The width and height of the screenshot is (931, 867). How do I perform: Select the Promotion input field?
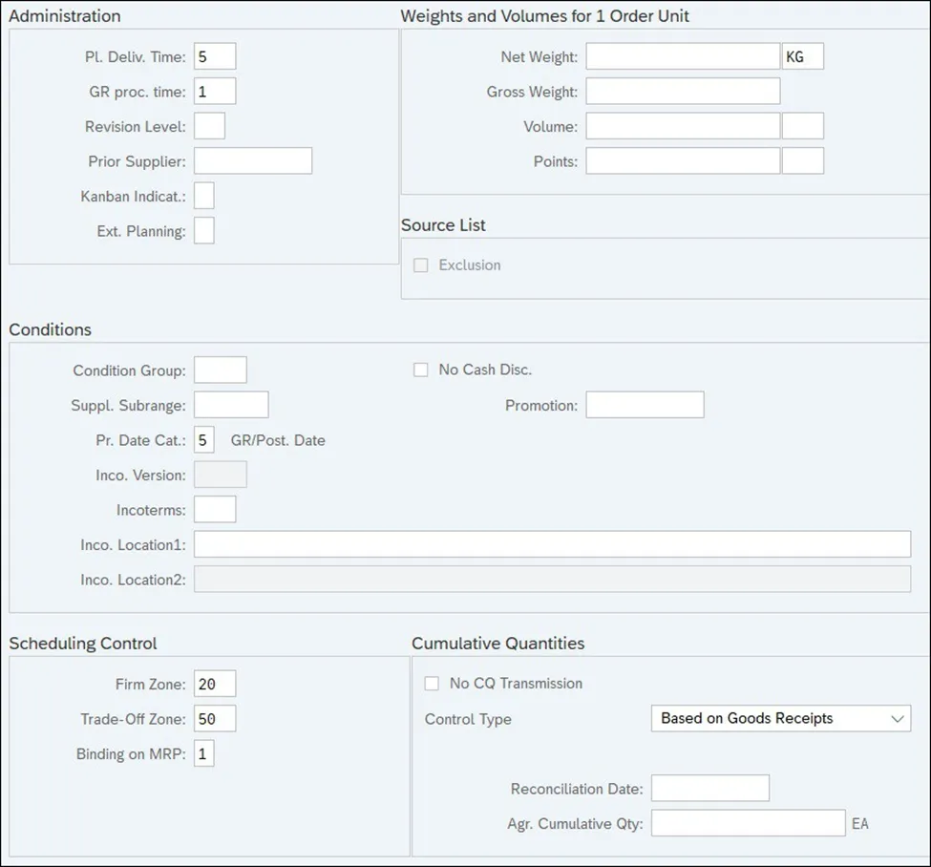[x=645, y=405]
